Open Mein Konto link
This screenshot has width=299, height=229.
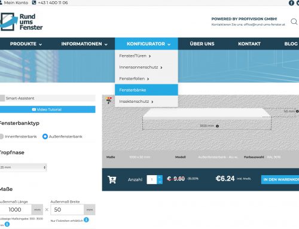point(14,3)
